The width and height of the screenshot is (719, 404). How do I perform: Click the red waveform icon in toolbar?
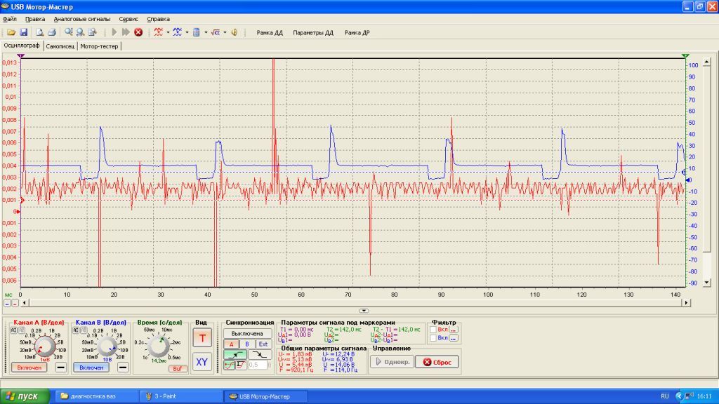[x=158, y=32]
